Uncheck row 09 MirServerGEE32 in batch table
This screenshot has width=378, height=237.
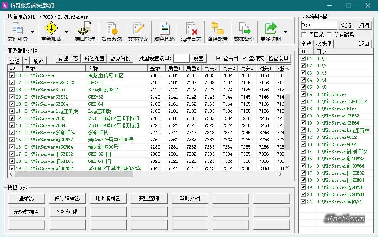coord(12,97)
